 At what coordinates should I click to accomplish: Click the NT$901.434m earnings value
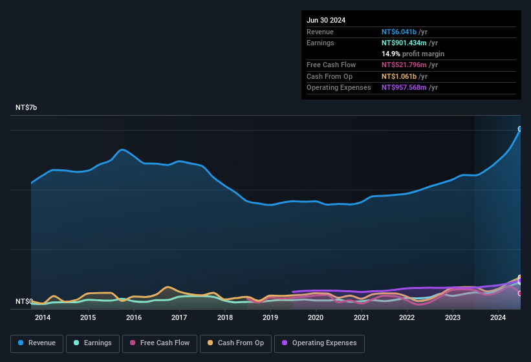point(404,43)
